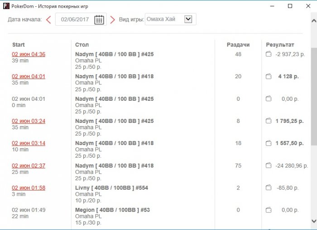Click scrollbar up arrow
The width and height of the screenshot is (317, 230).
click(x=314, y=21)
